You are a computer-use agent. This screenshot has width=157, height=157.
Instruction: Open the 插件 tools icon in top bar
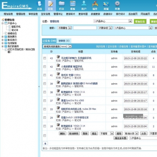95,4
